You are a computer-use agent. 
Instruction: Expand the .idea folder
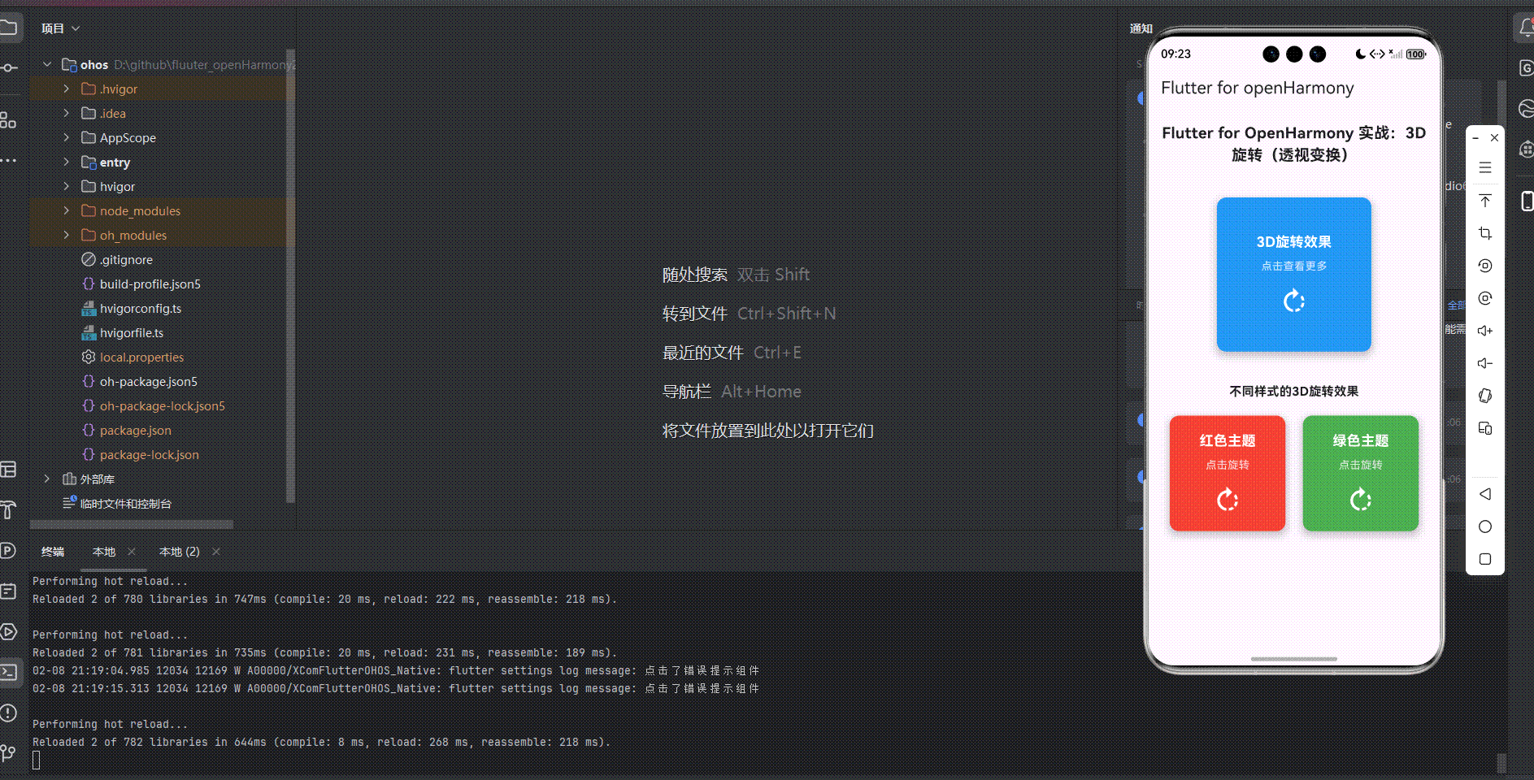(67, 113)
